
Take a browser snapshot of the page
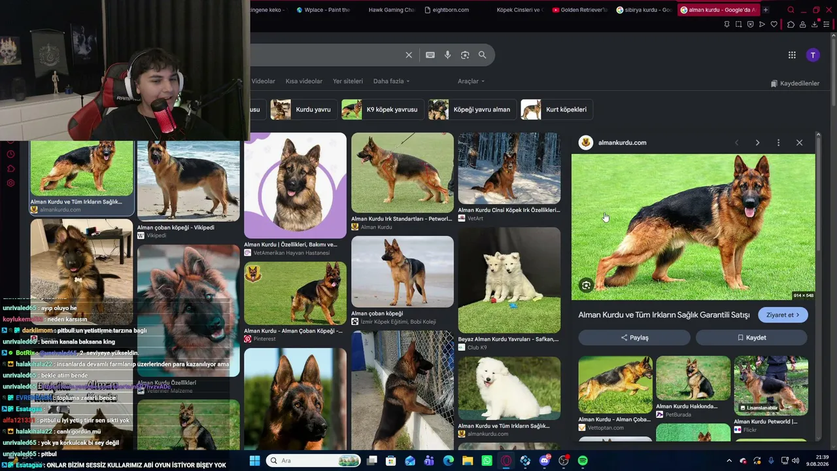click(738, 24)
